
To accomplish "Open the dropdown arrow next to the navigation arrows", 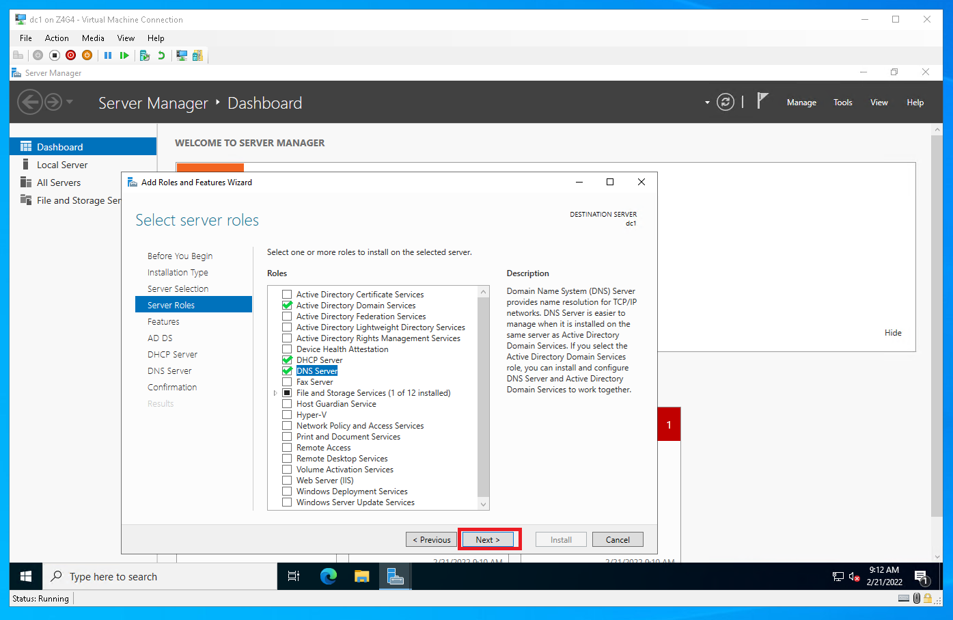I will [70, 103].
